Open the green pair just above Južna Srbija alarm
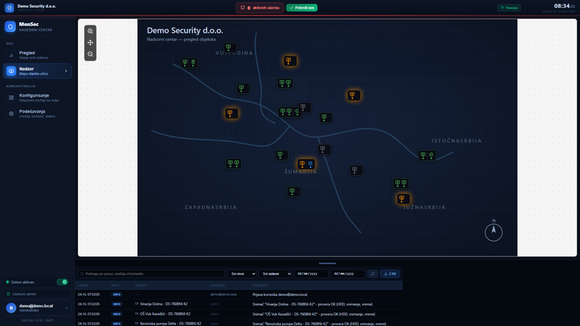Image resolution: width=580 pixels, height=326 pixels. 401,184
